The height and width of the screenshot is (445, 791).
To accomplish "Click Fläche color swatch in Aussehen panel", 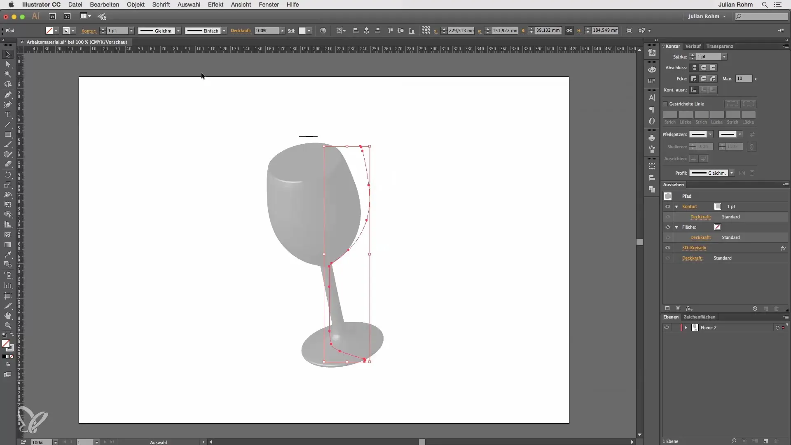I will pos(718,227).
